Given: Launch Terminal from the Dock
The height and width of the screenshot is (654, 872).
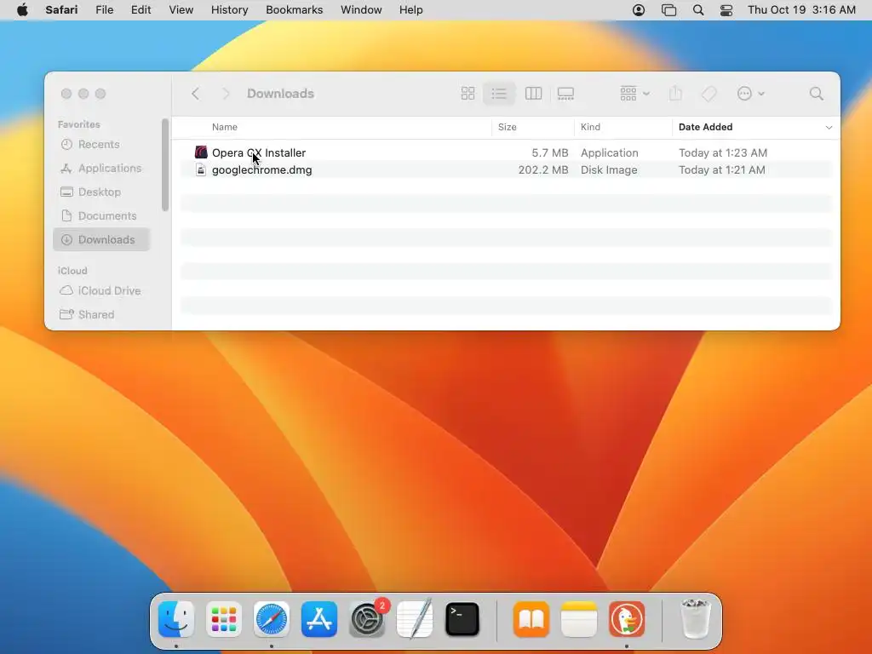Looking at the screenshot, I should click(462, 619).
